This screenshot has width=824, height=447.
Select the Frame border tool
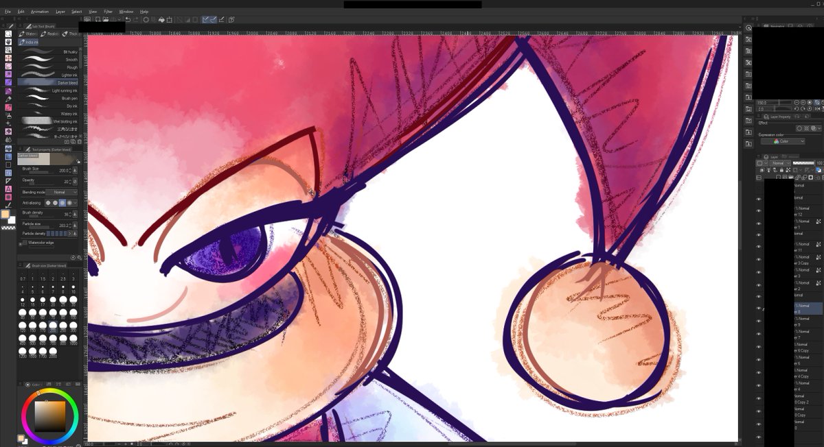pyautogui.click(x=8, y=173)
